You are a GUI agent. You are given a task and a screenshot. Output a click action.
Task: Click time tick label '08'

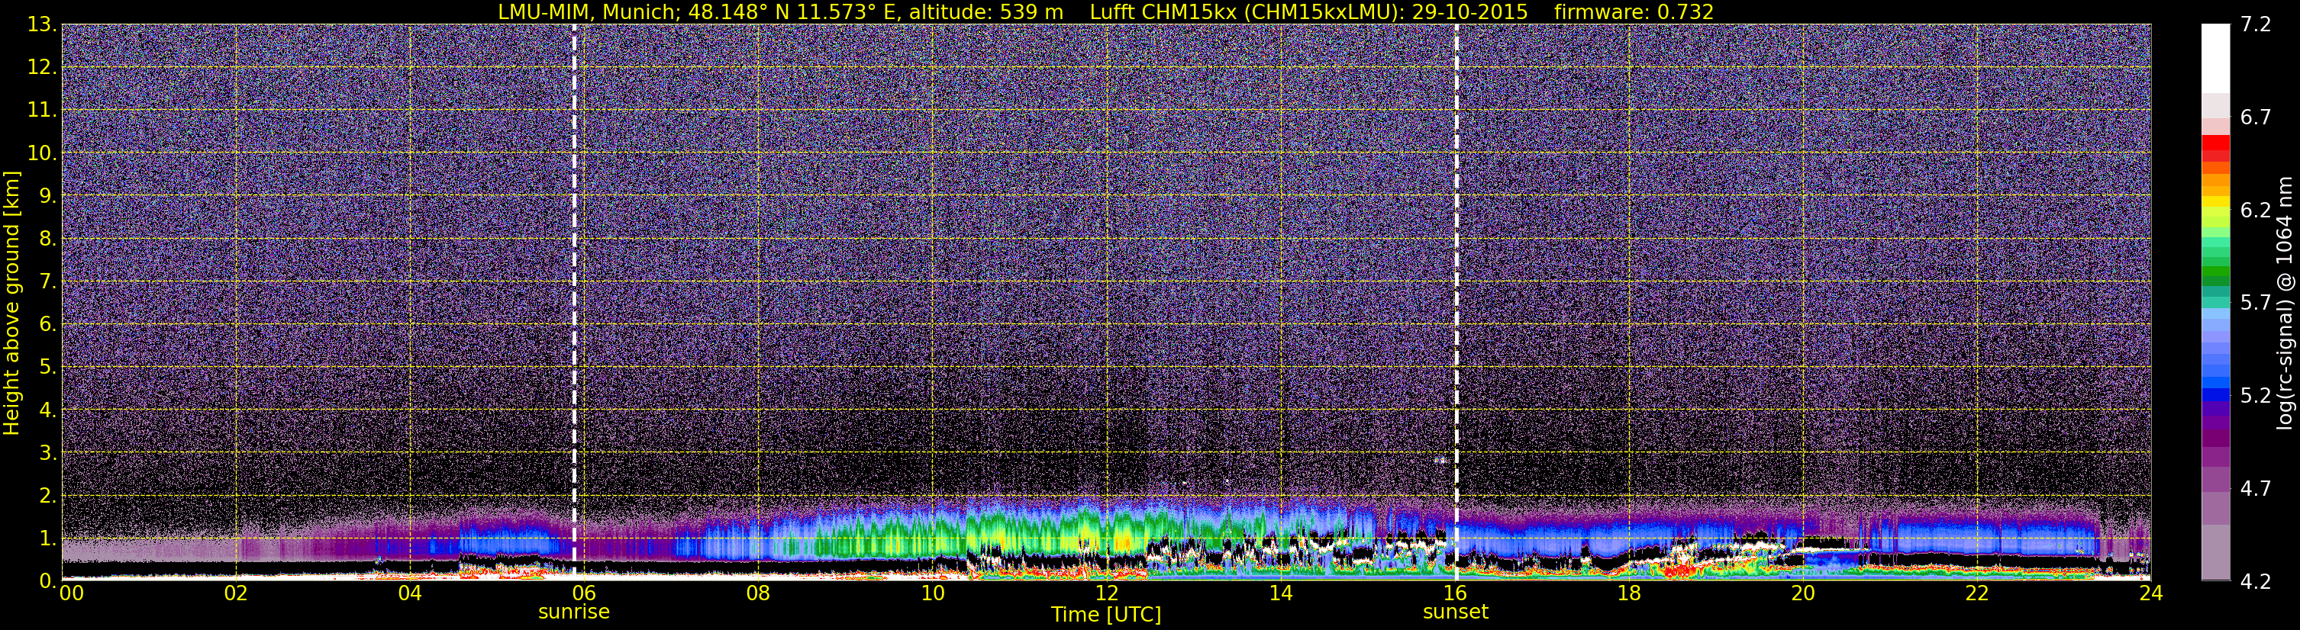click(758, 594)
